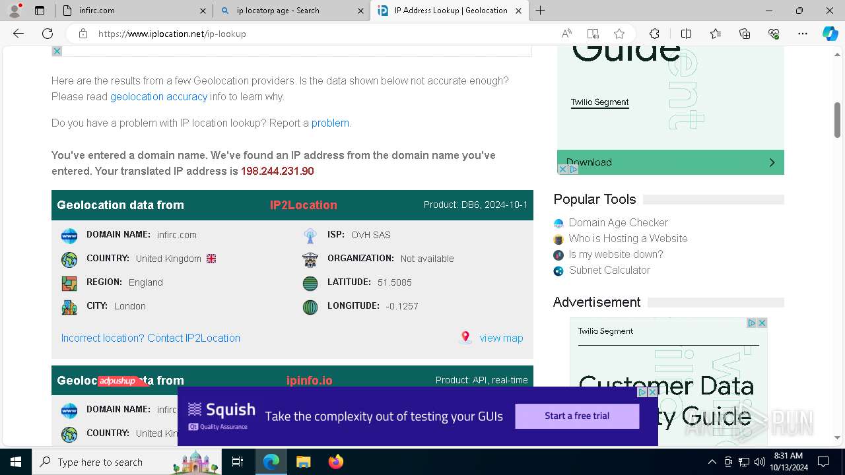Show hidden system tray icons
The height and width of the screenshot is (475, 845).
click(712, 462)
